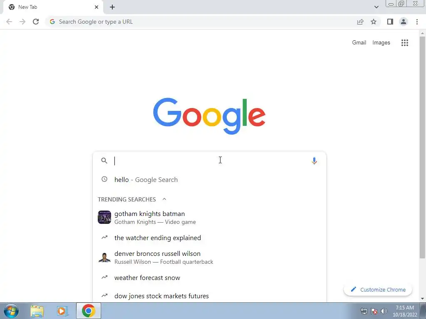Click the magnifier icon in search box

pos(104,161)
